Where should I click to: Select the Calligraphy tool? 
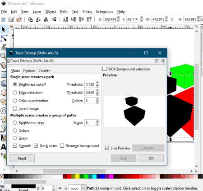point(3,138)
